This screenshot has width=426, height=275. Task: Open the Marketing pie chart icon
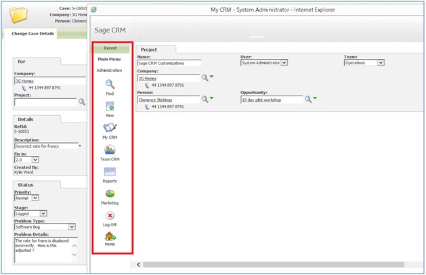point(110,194)
